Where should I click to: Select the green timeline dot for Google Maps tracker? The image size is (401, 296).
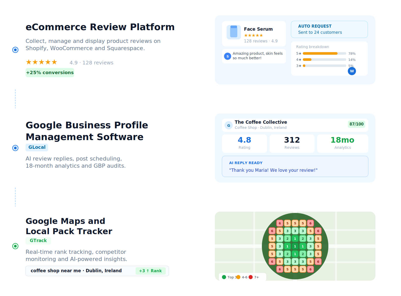[x=15, y=246]
